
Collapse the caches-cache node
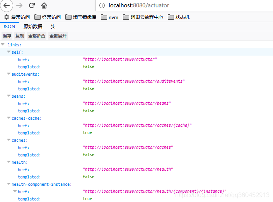pyautogui.click(x=9, y=118)
